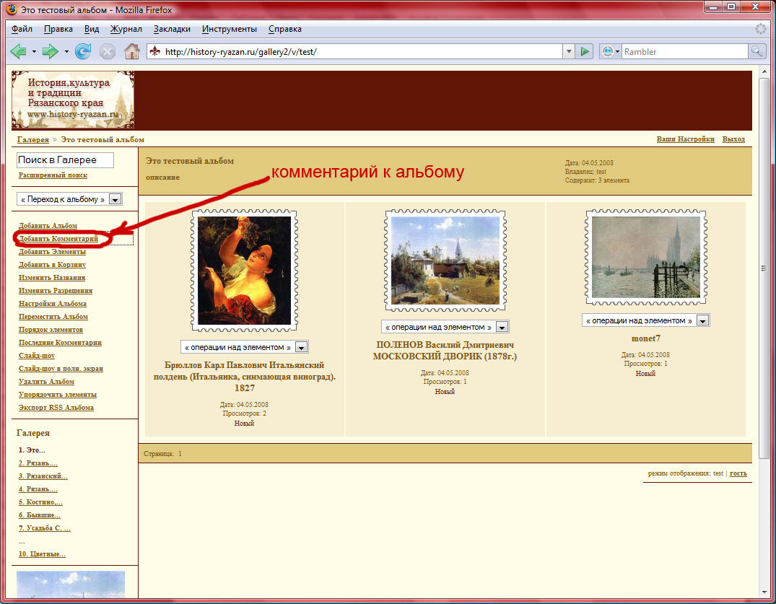Open the Back history dropdown arrow

(34, 51)
